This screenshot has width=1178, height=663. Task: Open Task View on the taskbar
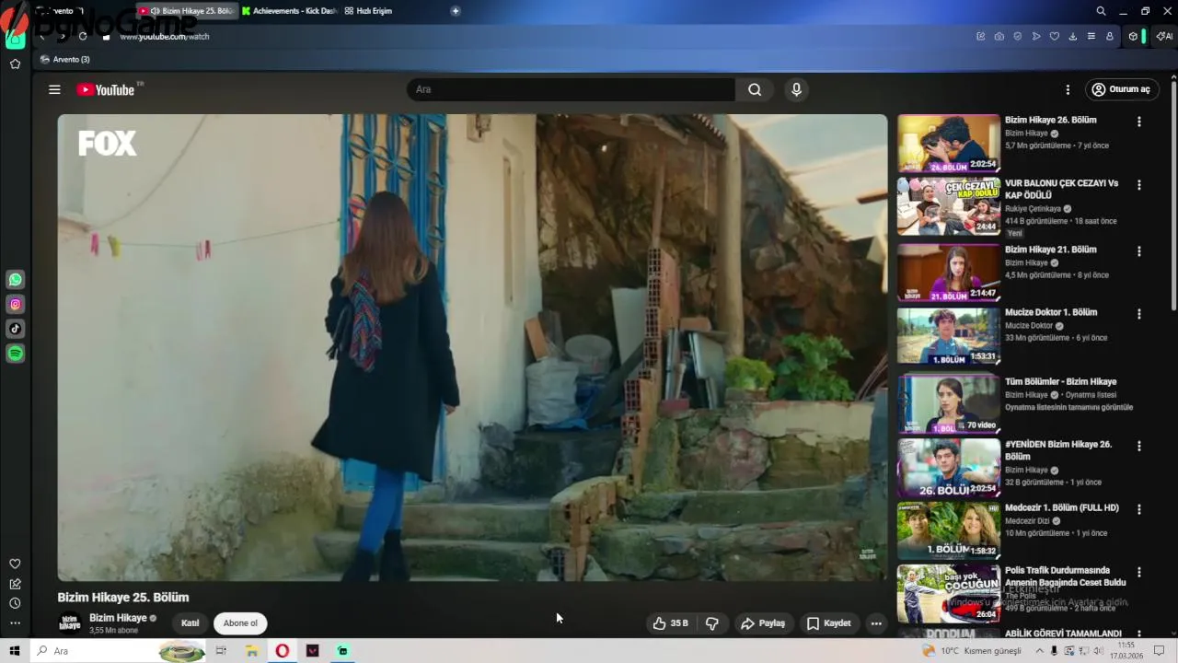pos(221,651)
